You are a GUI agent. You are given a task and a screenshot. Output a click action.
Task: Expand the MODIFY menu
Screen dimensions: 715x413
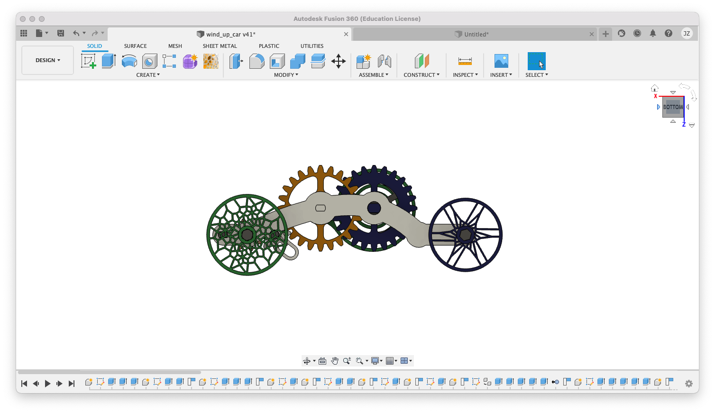pos(286,75)
